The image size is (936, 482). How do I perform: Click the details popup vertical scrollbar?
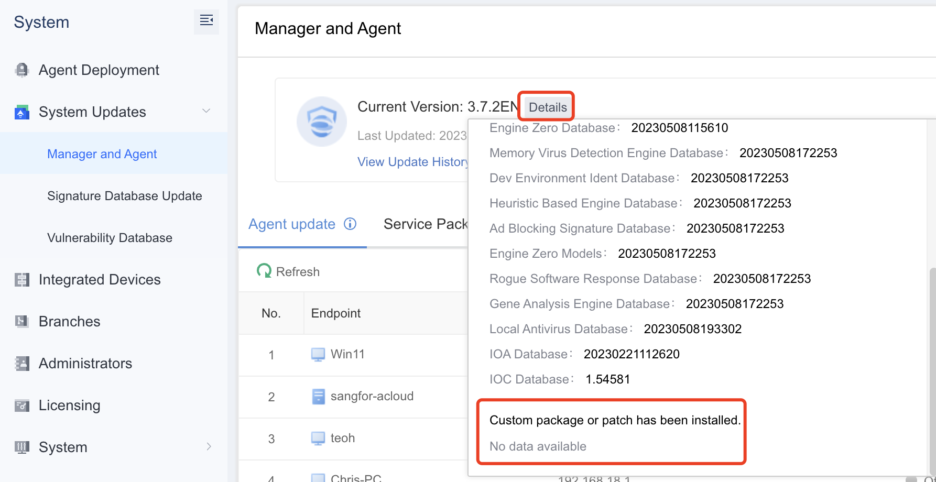tap(931, 367)
